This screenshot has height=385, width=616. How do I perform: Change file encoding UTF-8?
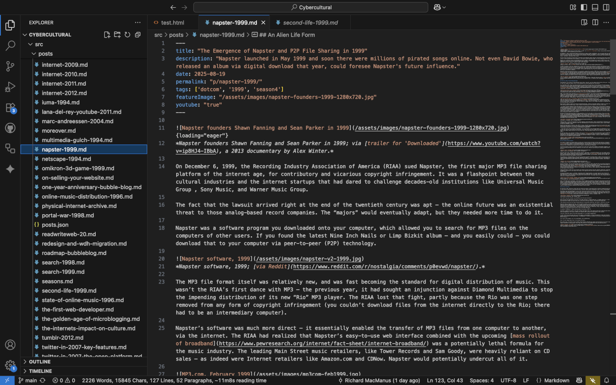(508, 380)
